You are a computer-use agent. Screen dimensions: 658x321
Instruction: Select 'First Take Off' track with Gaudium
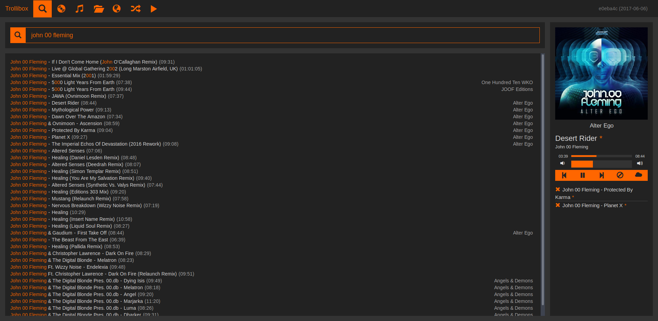92,233
